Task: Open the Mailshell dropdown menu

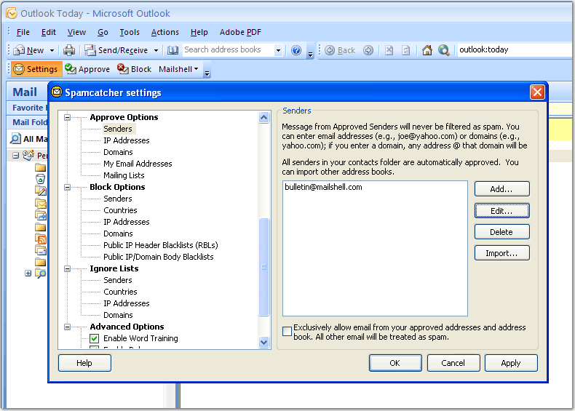Action: click(x=178, y=69)
